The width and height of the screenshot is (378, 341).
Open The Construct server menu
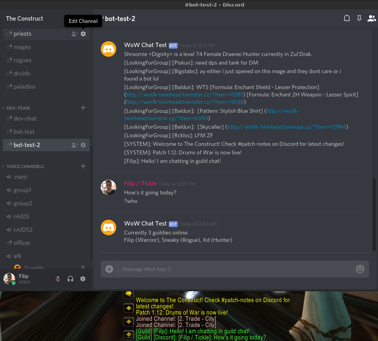pos(24,19)
